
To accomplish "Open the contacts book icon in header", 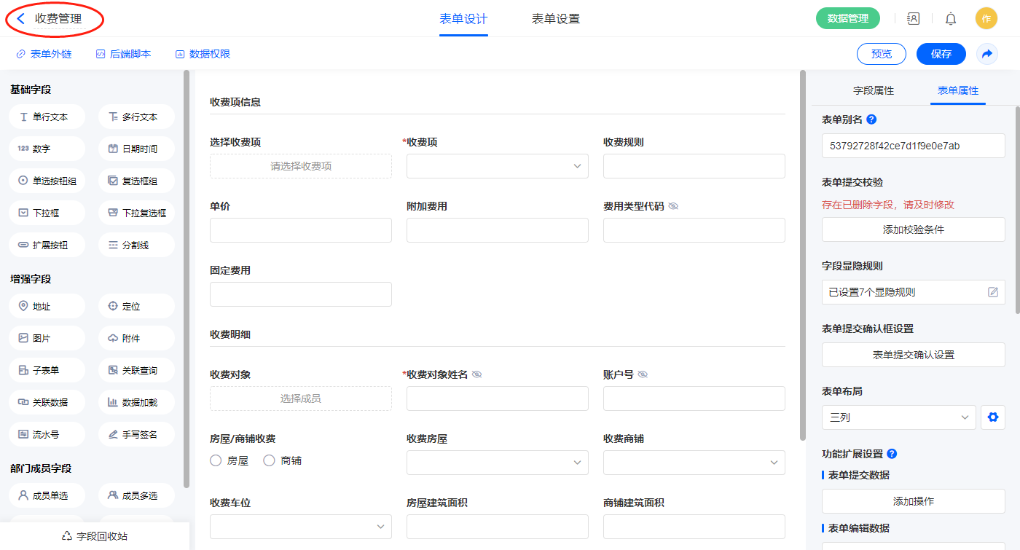I will pyautogui.click(x=913, y=19).
